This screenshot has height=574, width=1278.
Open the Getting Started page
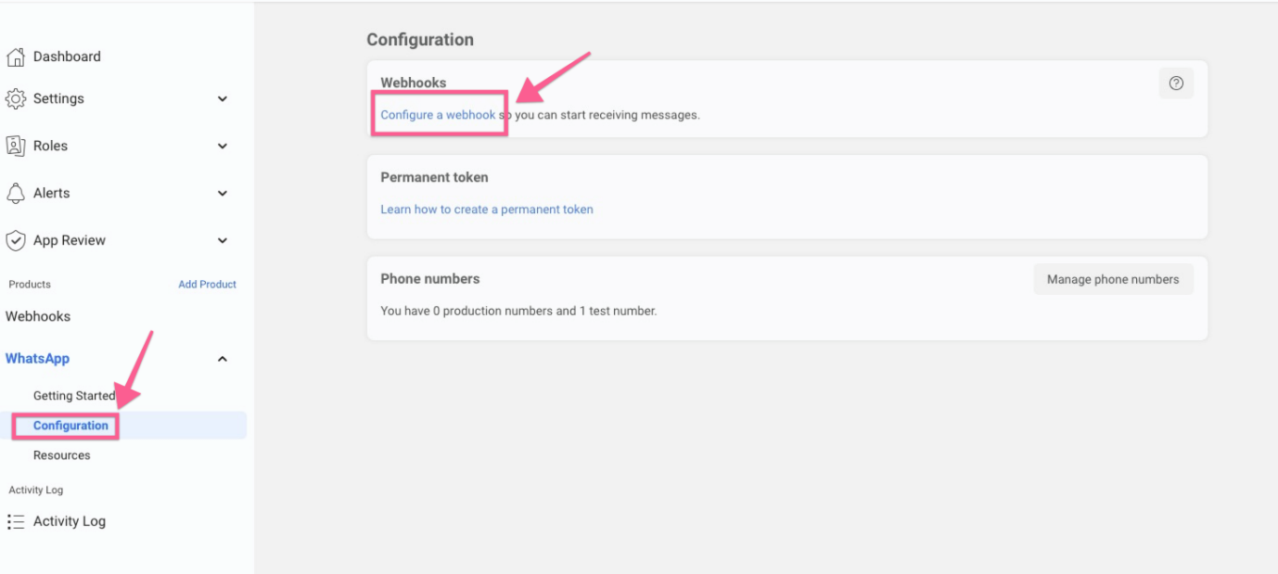click(74, 396)
